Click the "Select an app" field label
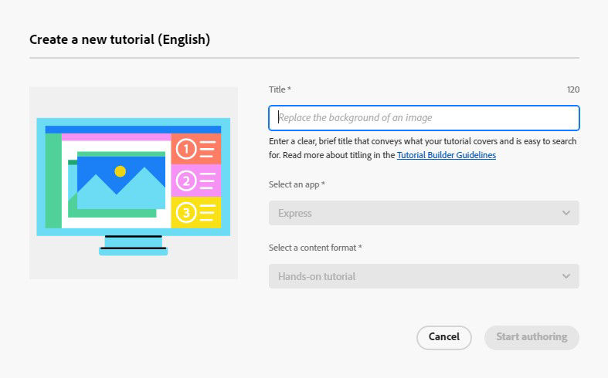 pyautogui.click(x=297, y=184)
